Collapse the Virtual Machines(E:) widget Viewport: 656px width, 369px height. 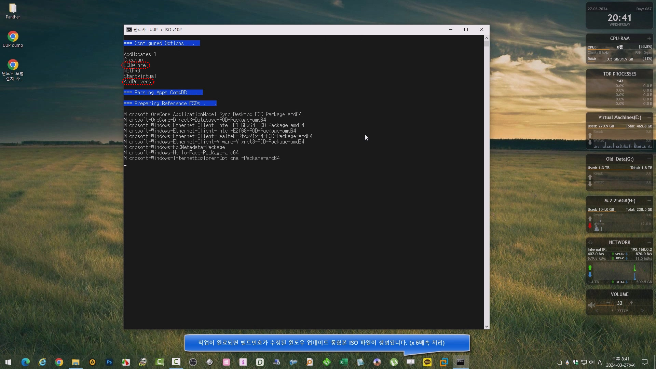[649, 117]
